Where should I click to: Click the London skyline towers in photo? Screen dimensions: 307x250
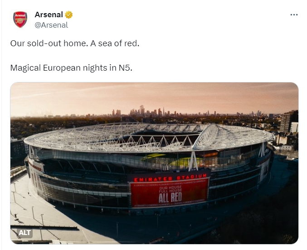tap(147, 112)
